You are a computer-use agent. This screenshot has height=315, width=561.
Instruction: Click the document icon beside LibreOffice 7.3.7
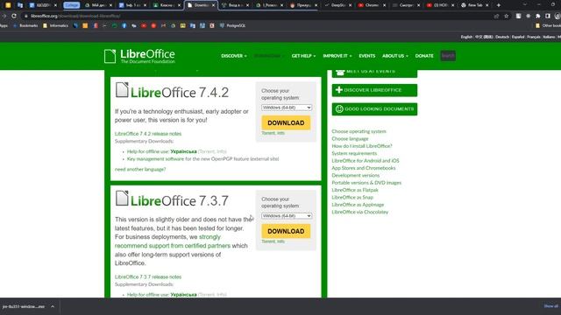tap(122, 199)
